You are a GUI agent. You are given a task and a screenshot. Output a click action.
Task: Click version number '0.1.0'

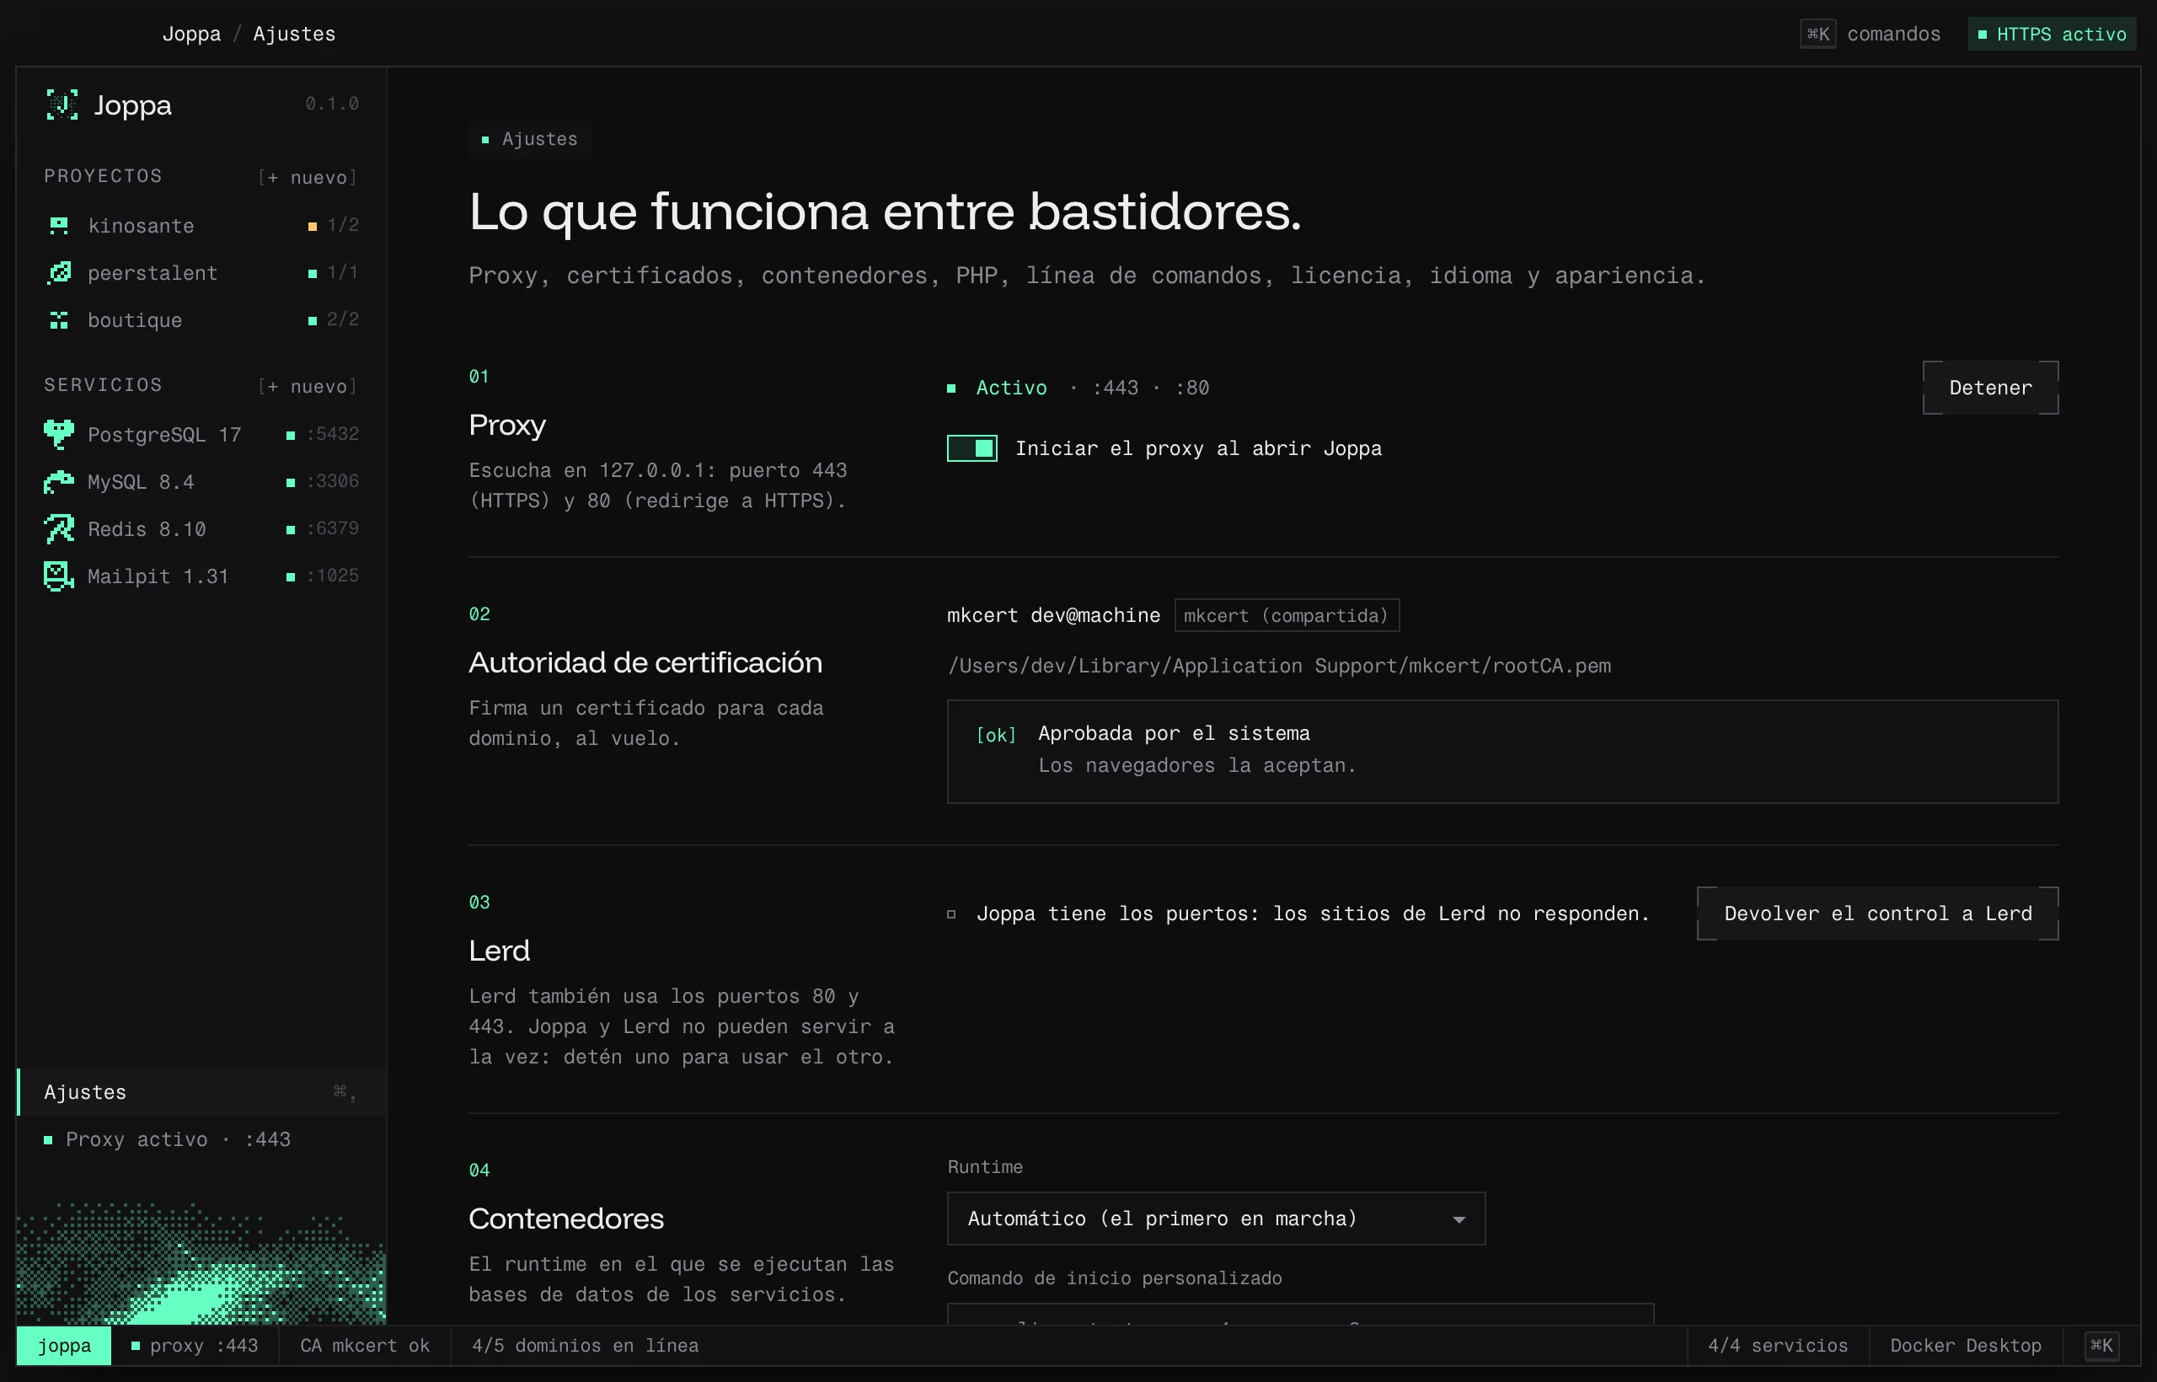tap(332, 104)
